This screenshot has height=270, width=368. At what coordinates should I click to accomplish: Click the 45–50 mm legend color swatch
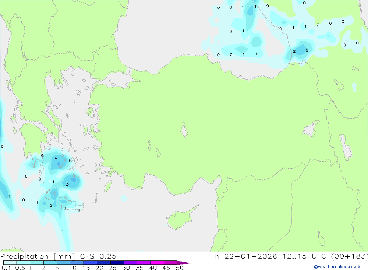click(171, 263)
